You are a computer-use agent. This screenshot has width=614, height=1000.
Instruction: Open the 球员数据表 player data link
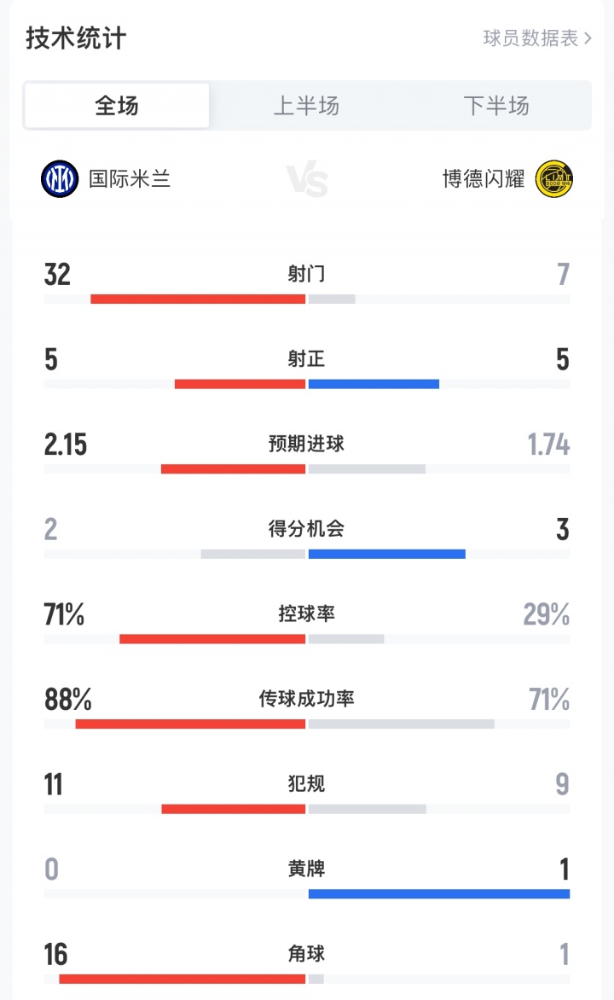[x=530, y=38]
